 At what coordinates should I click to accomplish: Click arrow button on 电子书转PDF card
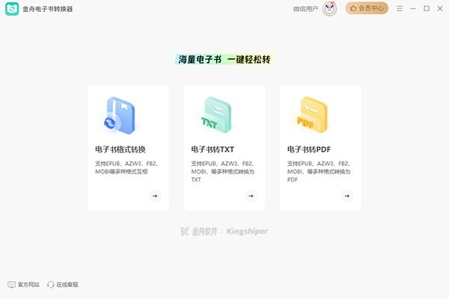point(346,196)
